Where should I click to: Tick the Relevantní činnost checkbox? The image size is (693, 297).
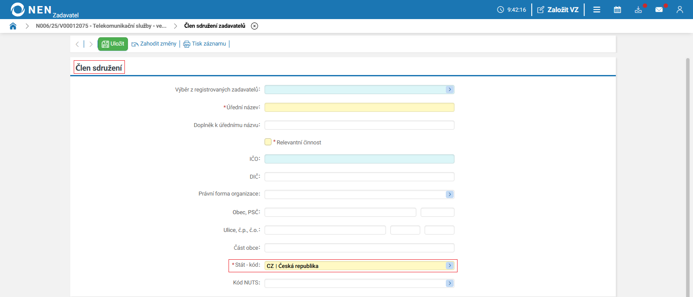click(x=268, y=142)
